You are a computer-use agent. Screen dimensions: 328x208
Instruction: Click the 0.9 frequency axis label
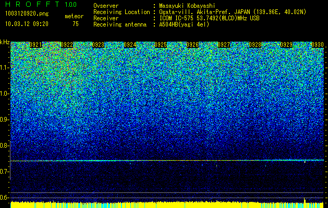pos(4,120)
